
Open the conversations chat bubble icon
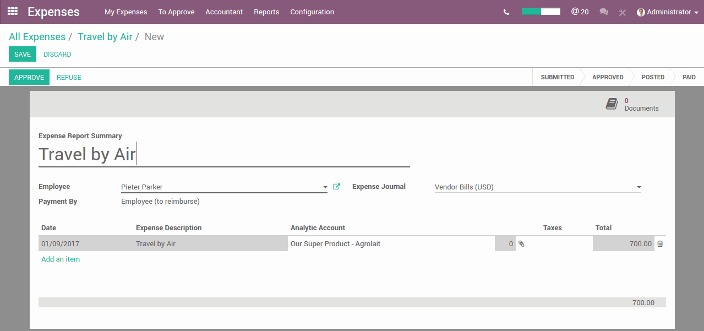604,12
